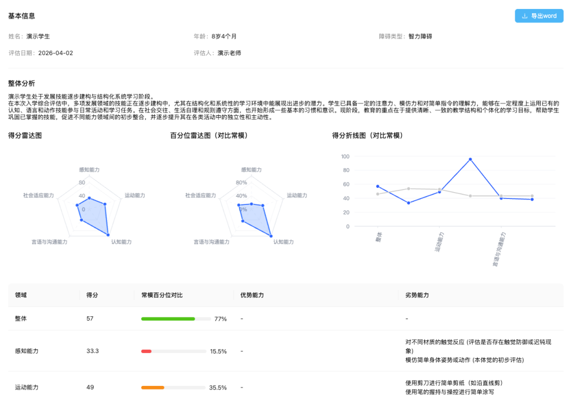This screenshot has width=573, height=397.
Task: Click the disability type 智力障碍
Action: [x=420, y=36]
